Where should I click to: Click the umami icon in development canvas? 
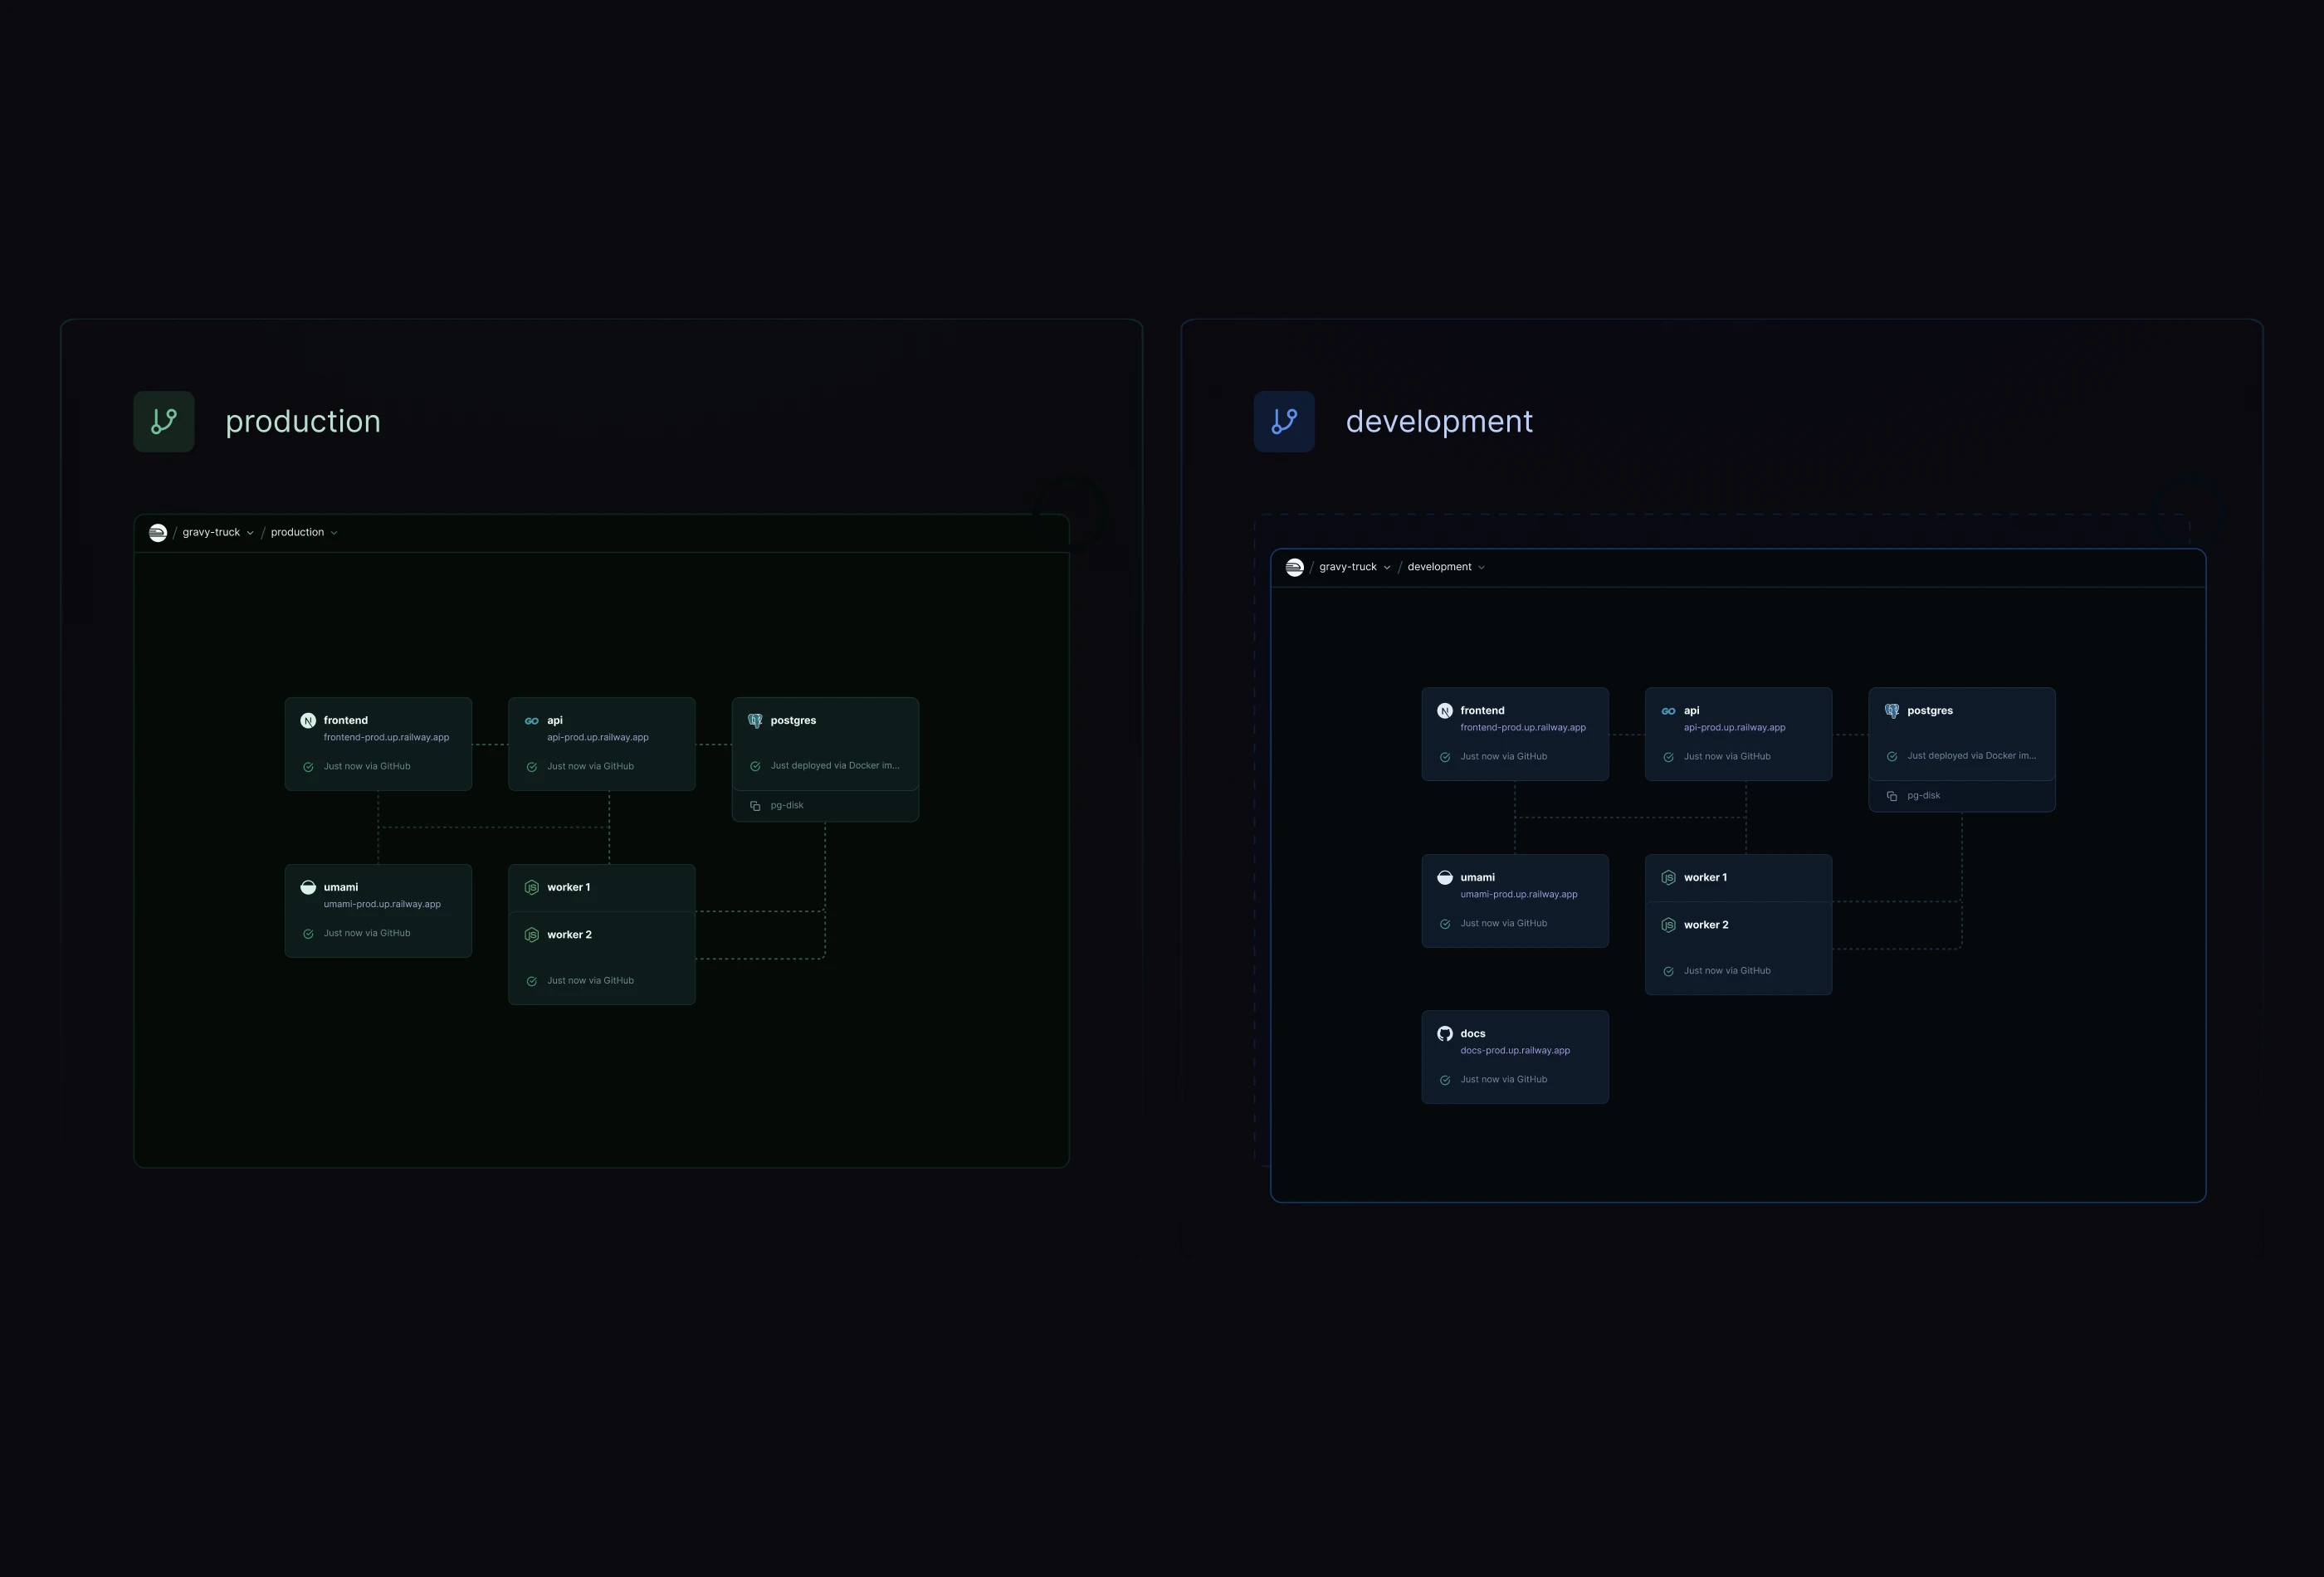coord(1444,878)
